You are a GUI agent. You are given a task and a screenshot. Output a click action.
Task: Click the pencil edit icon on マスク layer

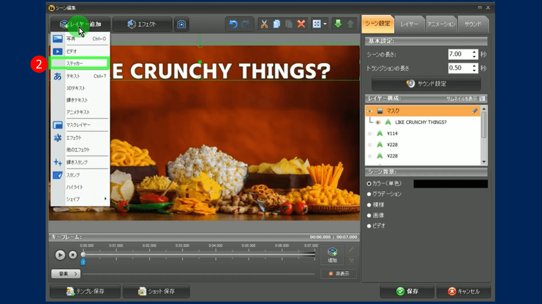click(x=475, y=111)
